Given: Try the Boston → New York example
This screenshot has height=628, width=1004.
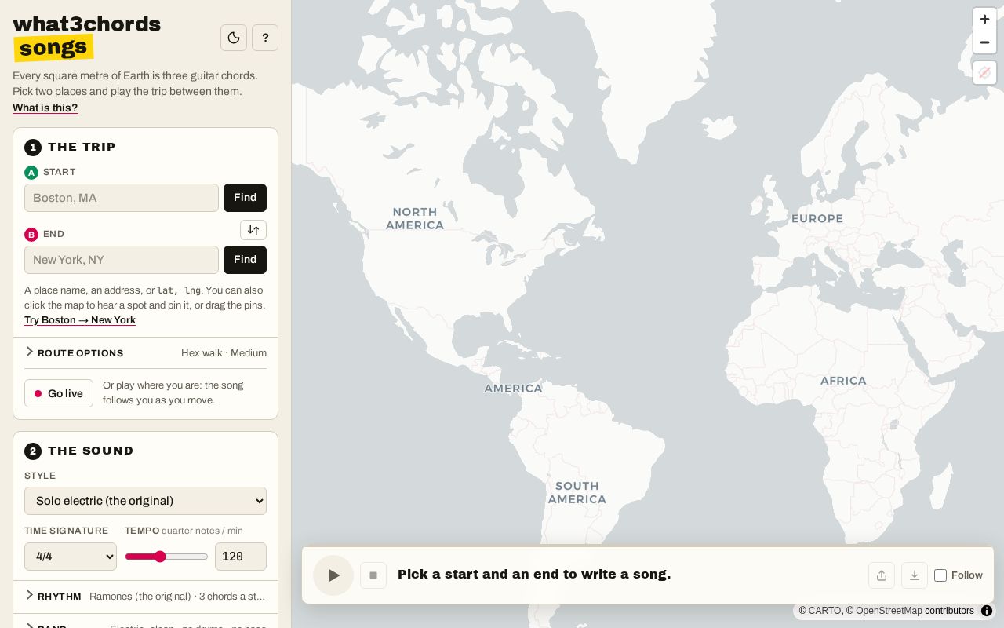Looking at the screenshot, I should [80, 320].
